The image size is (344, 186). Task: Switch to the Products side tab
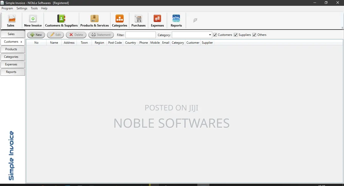click(x=13, y=49)
